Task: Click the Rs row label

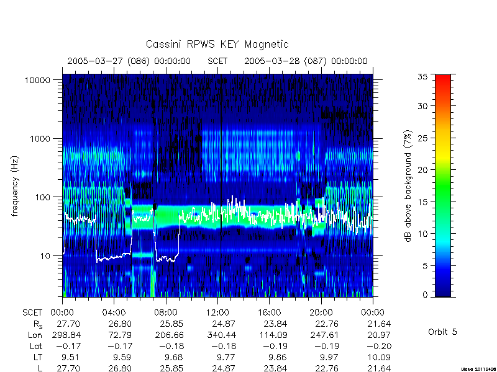Action: coord(38,324)
